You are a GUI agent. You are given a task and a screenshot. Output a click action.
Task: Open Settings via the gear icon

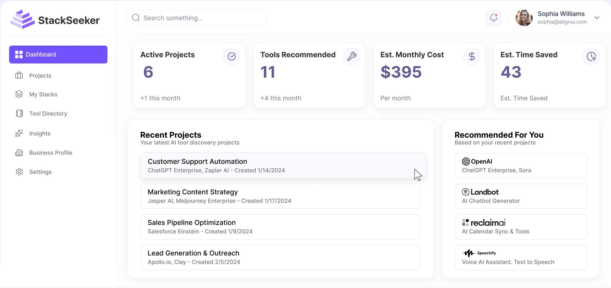click(x=19, y=172)
